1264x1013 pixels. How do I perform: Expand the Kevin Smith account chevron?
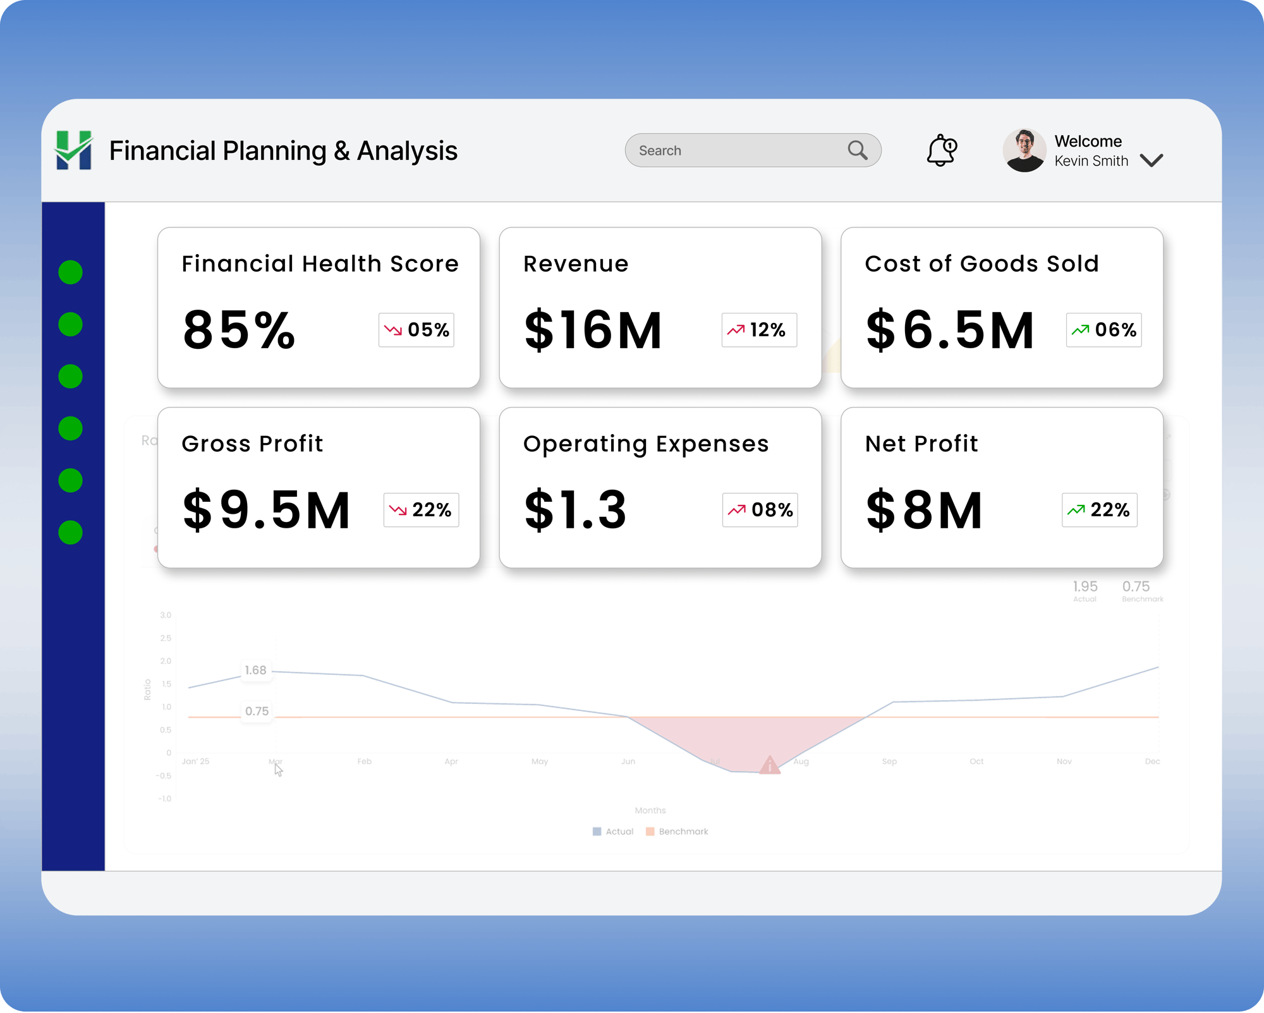click(x=1152, y=161)
